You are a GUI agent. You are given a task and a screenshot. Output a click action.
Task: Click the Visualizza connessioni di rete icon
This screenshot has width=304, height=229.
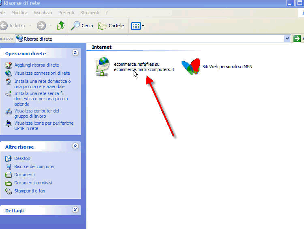pos(9,73)
